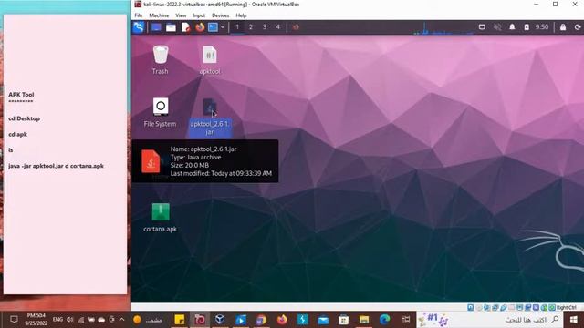Screen dimensions: 584x328
Task: Select the File System desktop icon
Action: 161,112
